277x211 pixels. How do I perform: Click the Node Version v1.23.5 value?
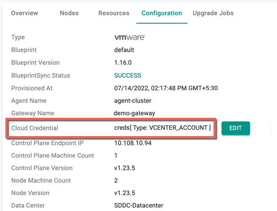pos(125,193)
